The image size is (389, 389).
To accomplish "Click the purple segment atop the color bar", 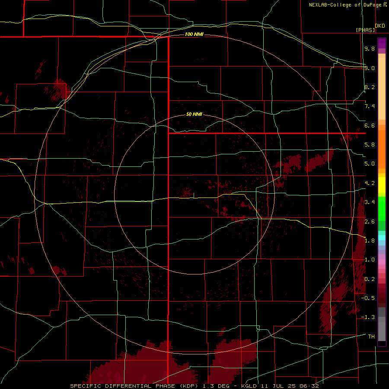I will (382, 43).
